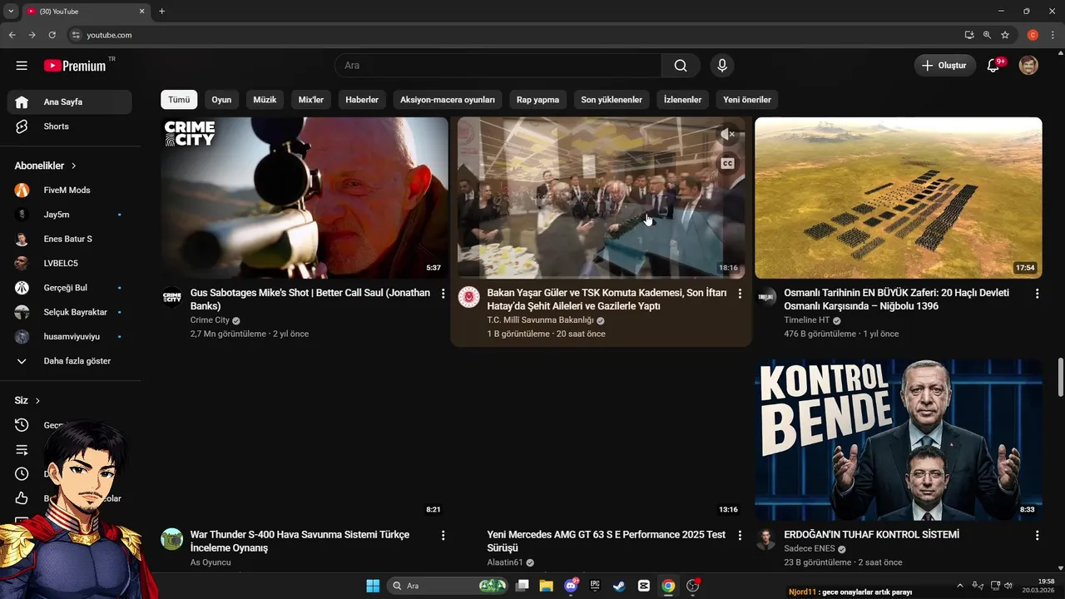
Task: Select Aksiyon-macera oyunları chip
Action: click(x=448, y=100)
